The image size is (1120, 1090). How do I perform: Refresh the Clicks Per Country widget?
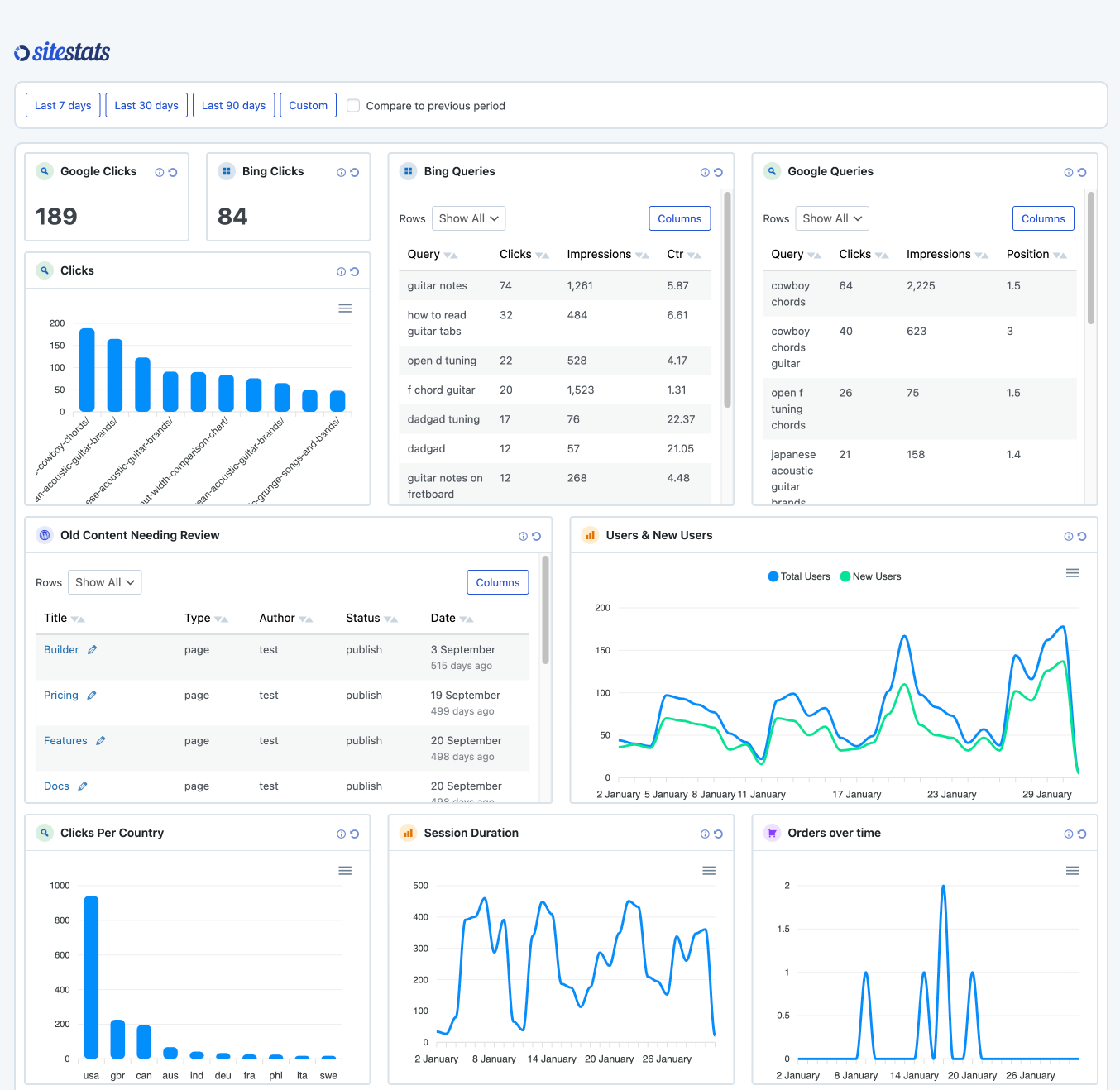(x=355, y=834)
